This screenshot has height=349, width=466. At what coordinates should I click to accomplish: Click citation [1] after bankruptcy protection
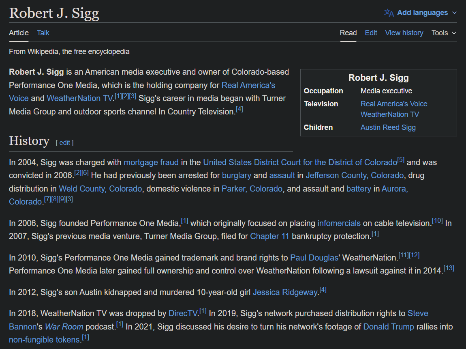(375, 234)
